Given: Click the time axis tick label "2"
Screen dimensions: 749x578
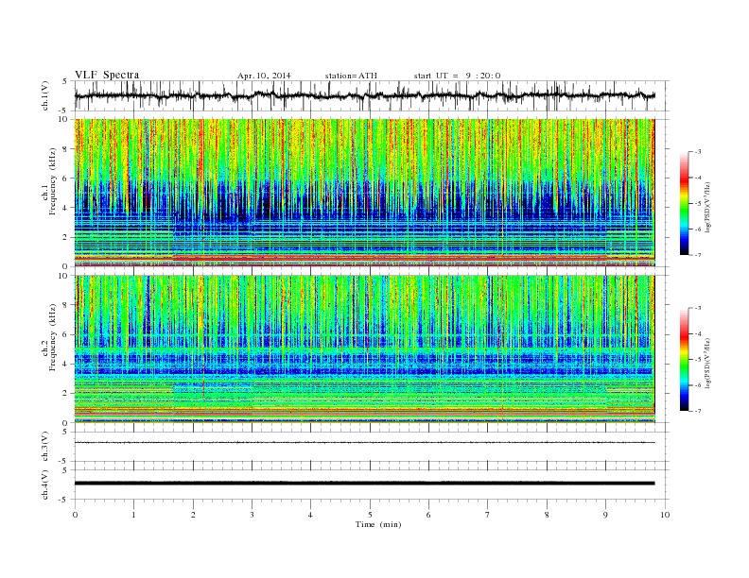Looking at the screenshot, I should [193, 515].
